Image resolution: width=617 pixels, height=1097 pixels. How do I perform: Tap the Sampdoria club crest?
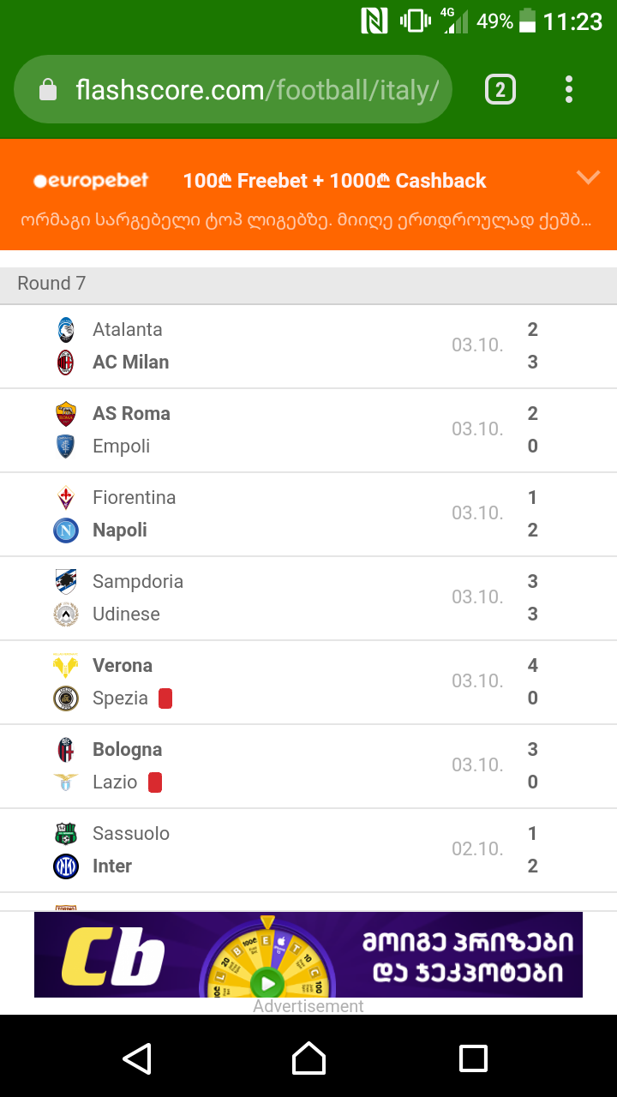tap(66, 582)
